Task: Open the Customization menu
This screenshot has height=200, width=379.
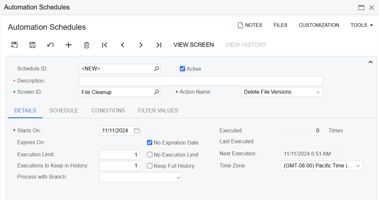Action: [x=319, y=25]
